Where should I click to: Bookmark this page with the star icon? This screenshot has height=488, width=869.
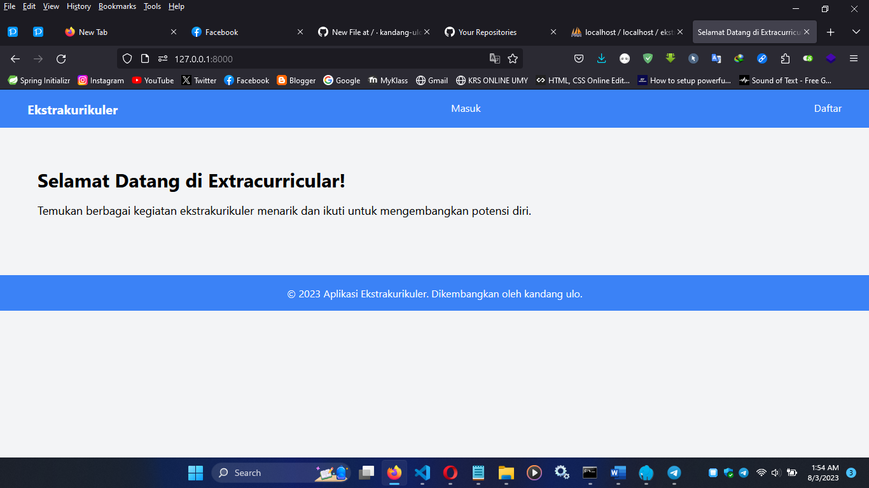tap(513, 58)
